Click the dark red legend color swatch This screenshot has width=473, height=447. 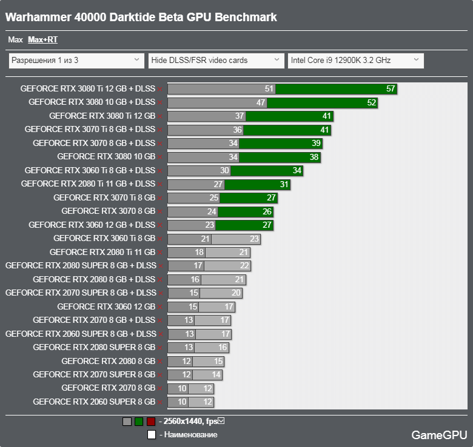tap(151, 422)
